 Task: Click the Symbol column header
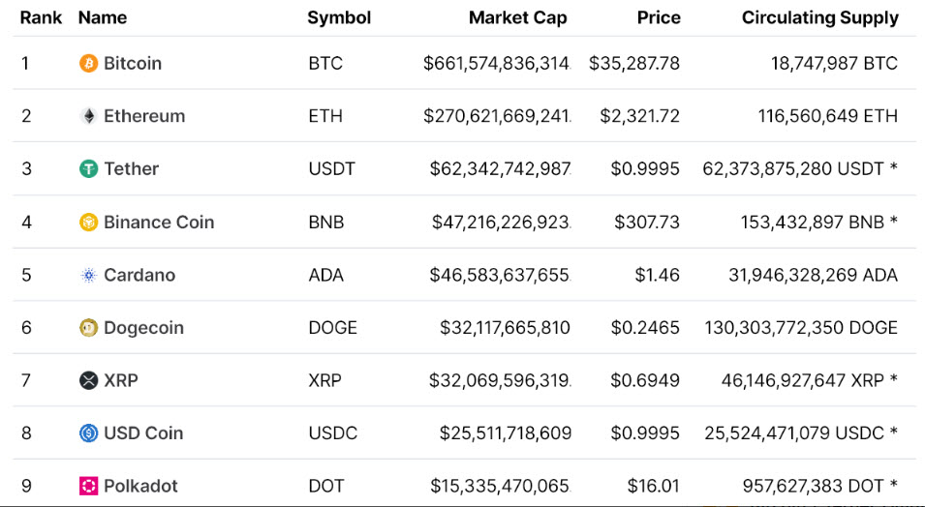click(x=339, y=17)
